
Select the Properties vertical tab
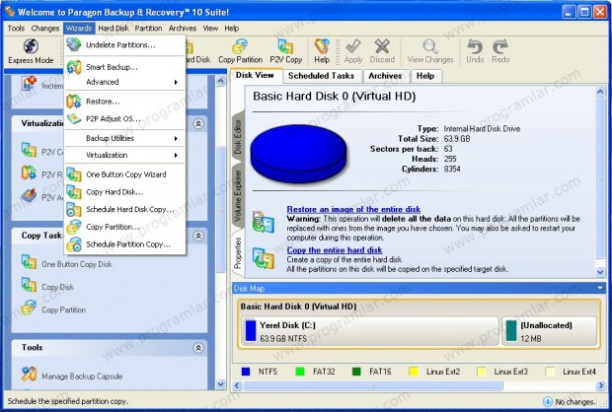pos(238,253)
